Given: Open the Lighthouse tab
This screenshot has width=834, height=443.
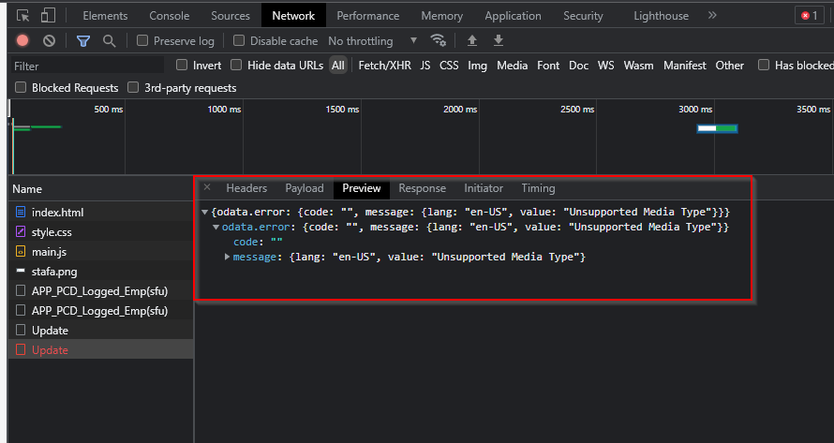Looking at the screenshot, I should pyautogui.click(x=662, y=16).
